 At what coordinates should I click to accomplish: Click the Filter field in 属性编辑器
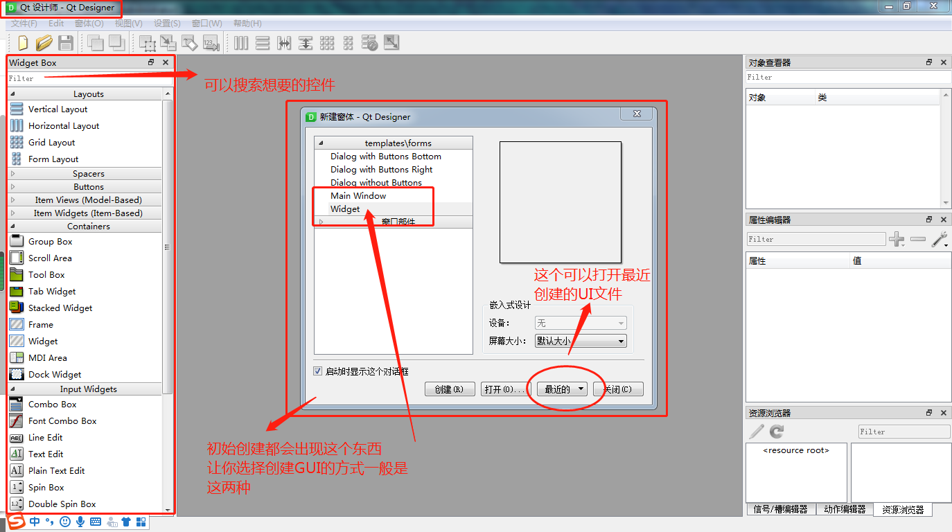pyautogui.click(x=816, y=239)
